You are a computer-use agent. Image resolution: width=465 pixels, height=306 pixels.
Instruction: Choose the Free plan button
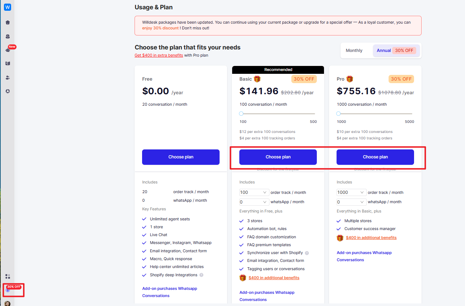[x=181, y=157]
